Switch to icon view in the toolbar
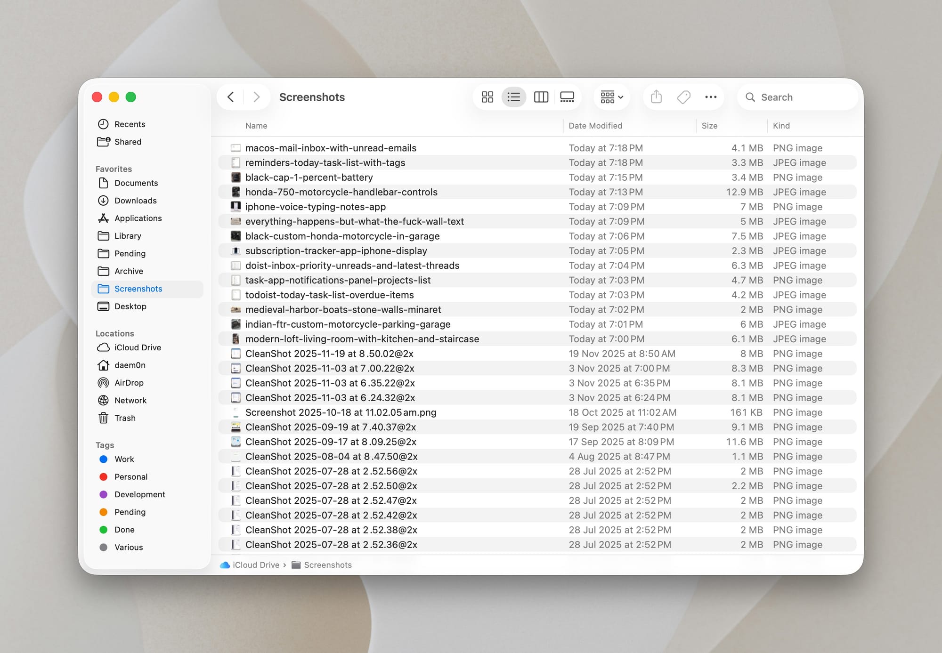The width and height of the screenshot is (942, 653). click(487, 97)
